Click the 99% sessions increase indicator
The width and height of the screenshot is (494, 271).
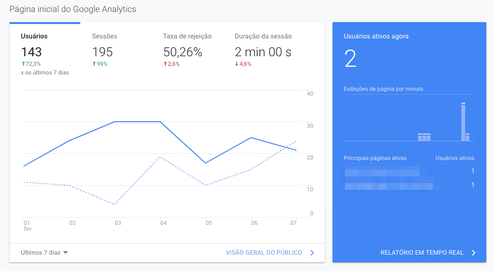pos(100,63)
